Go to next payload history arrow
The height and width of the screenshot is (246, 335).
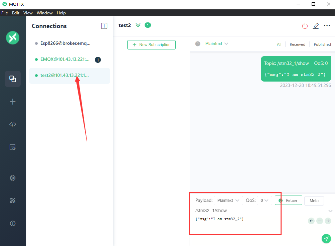click(x=328, y=221)
